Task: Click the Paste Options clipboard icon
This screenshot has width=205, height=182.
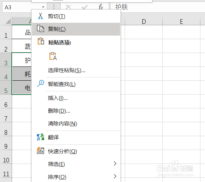Action: [x=41, y=41]
